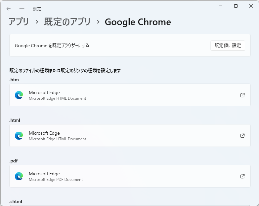
Task: Minimize the Settings window
Action: (x=221, y=6)
